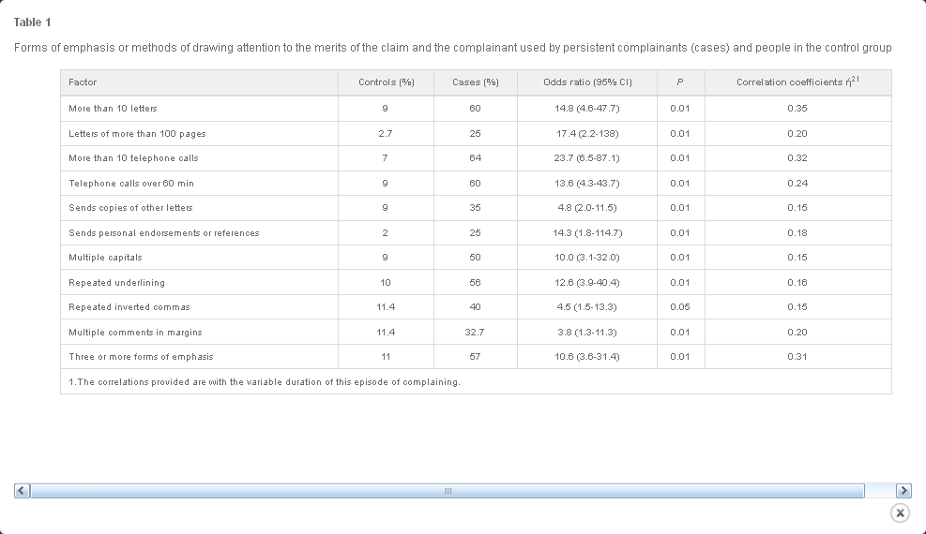Image resolution: width=926 pixels, height=534 pixels.
Task: Select 'Repeated underlining' row label
Action: (x=116, y=282)
